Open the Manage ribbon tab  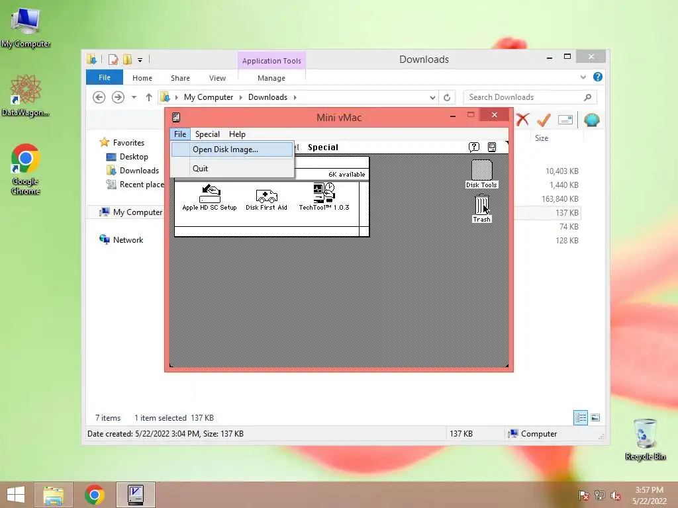click(271, 78)
